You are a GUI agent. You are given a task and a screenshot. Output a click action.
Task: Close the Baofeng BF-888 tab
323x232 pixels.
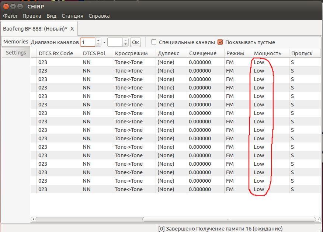coord(72,28)
